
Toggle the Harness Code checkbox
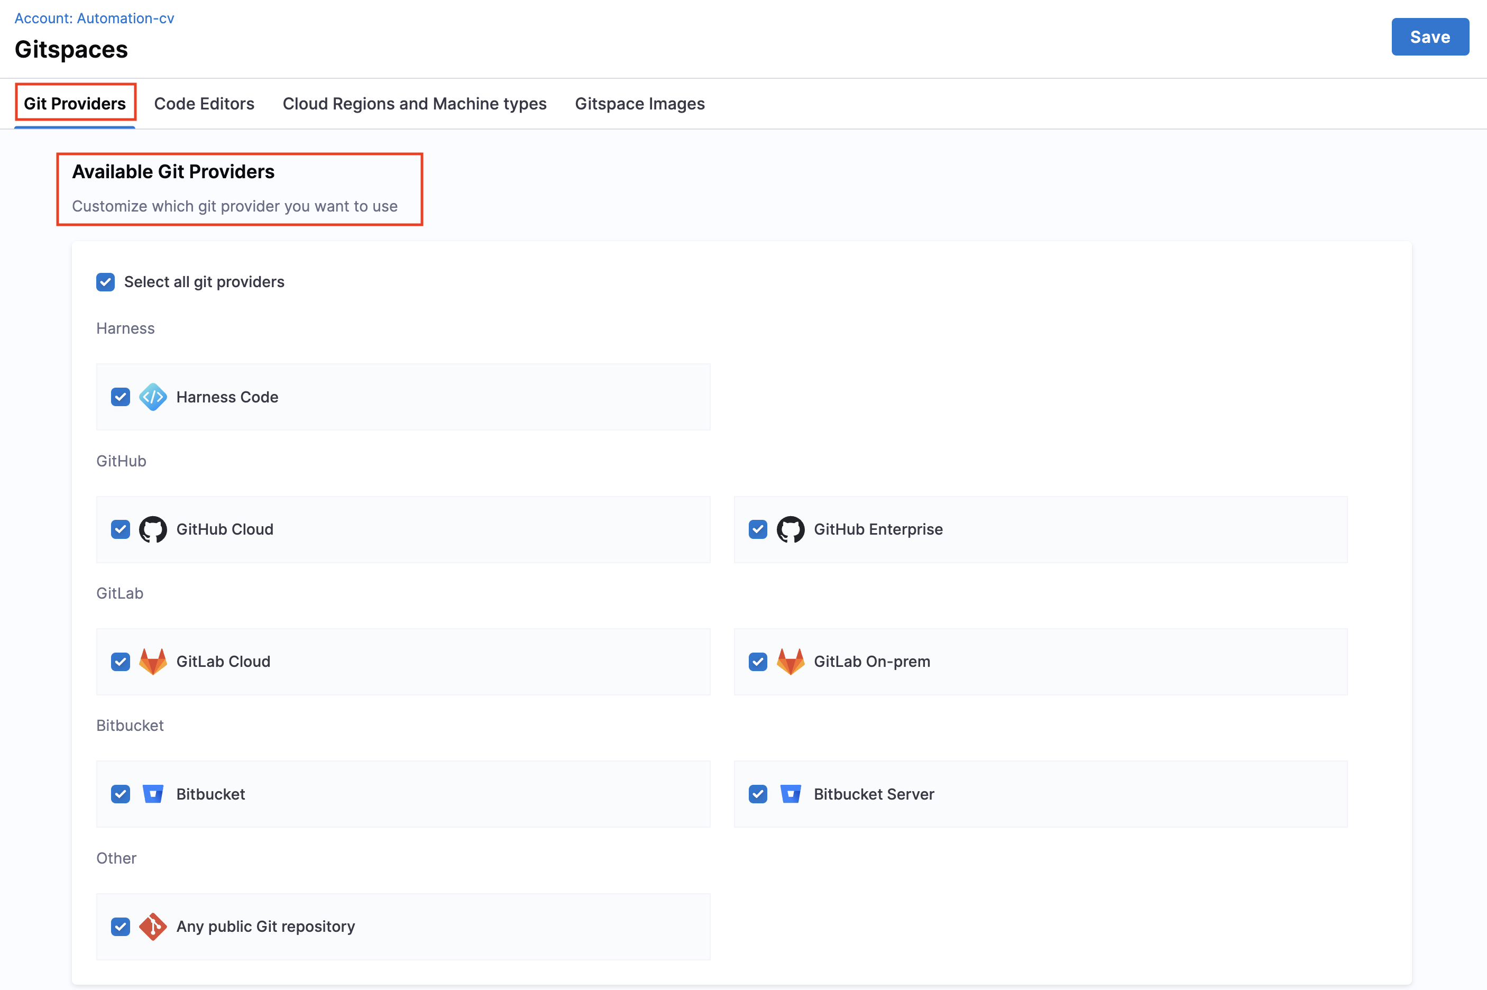coord(121,397)
